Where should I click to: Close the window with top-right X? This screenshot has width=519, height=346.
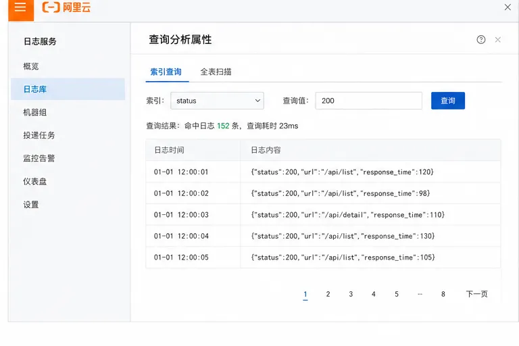tap(508, 7)
